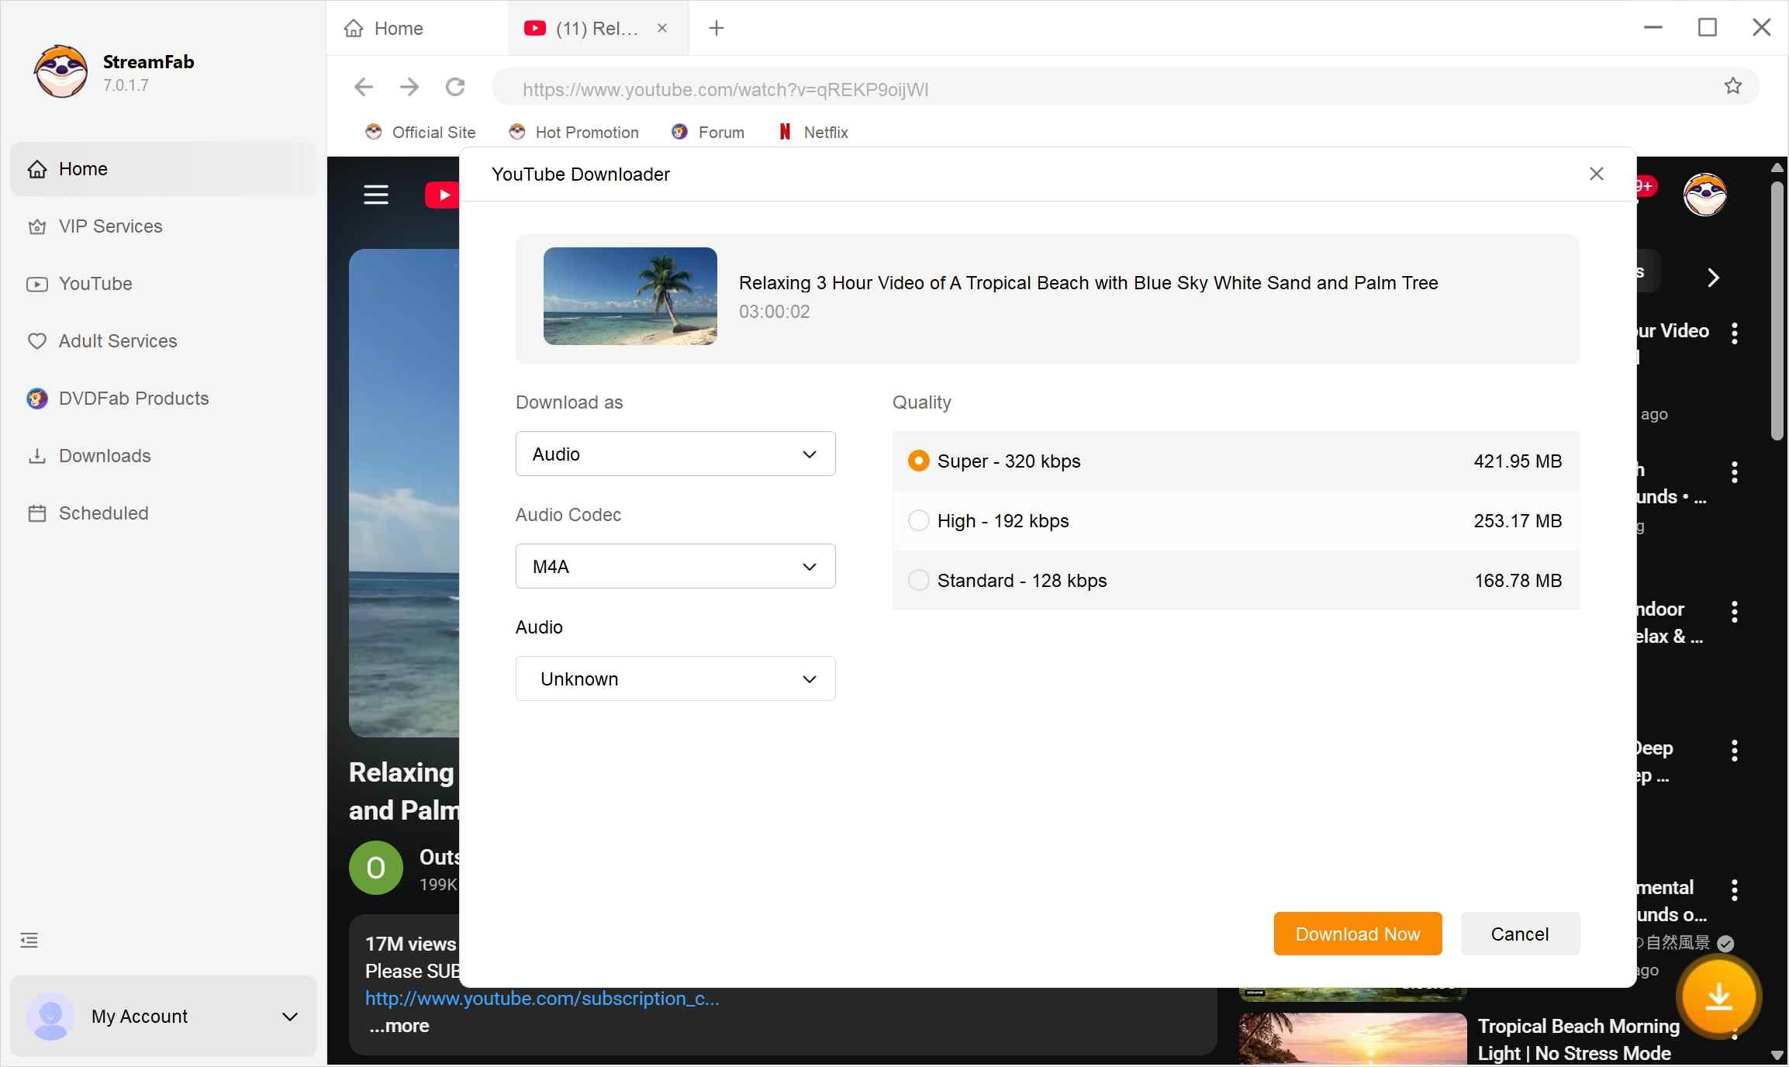Select VIP Services from the sidebar
Viewport: 1789px width, 1067px height.
point(110,226)
